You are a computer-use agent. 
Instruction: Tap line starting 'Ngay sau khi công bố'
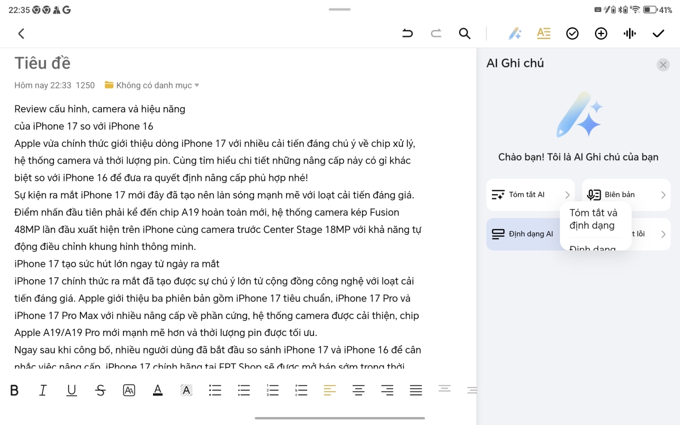tap(218, 350)
